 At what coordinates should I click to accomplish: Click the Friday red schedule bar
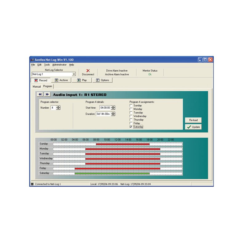click(118, 169)
